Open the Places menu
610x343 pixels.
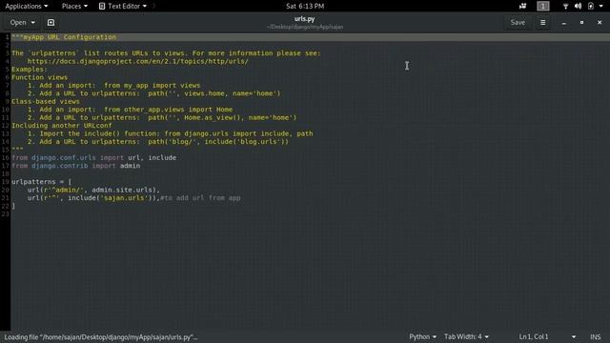pos(74,6)
